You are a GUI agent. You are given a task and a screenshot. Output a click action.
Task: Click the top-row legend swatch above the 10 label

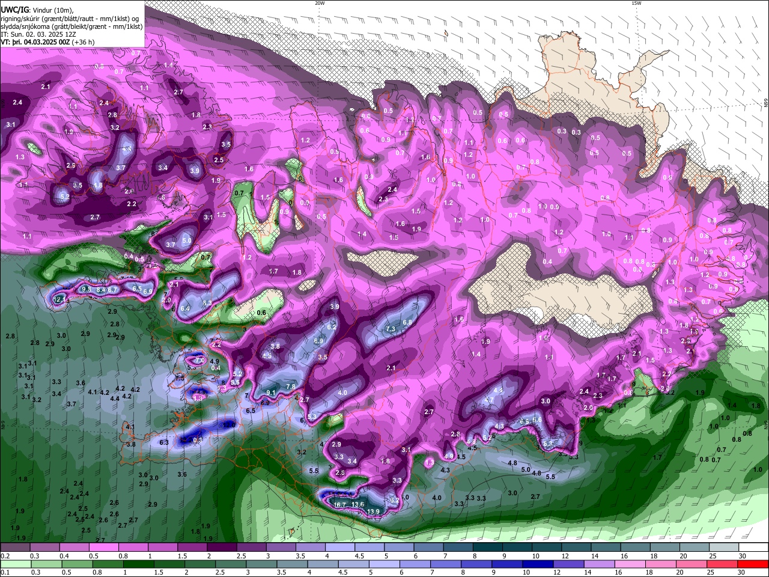point(547,548)
